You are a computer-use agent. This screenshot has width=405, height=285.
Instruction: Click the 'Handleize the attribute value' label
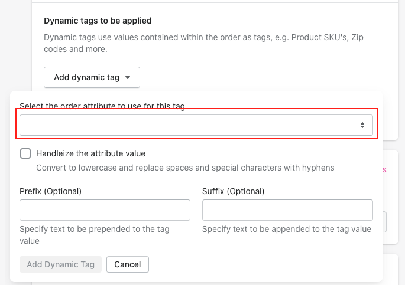pos(90,153)
